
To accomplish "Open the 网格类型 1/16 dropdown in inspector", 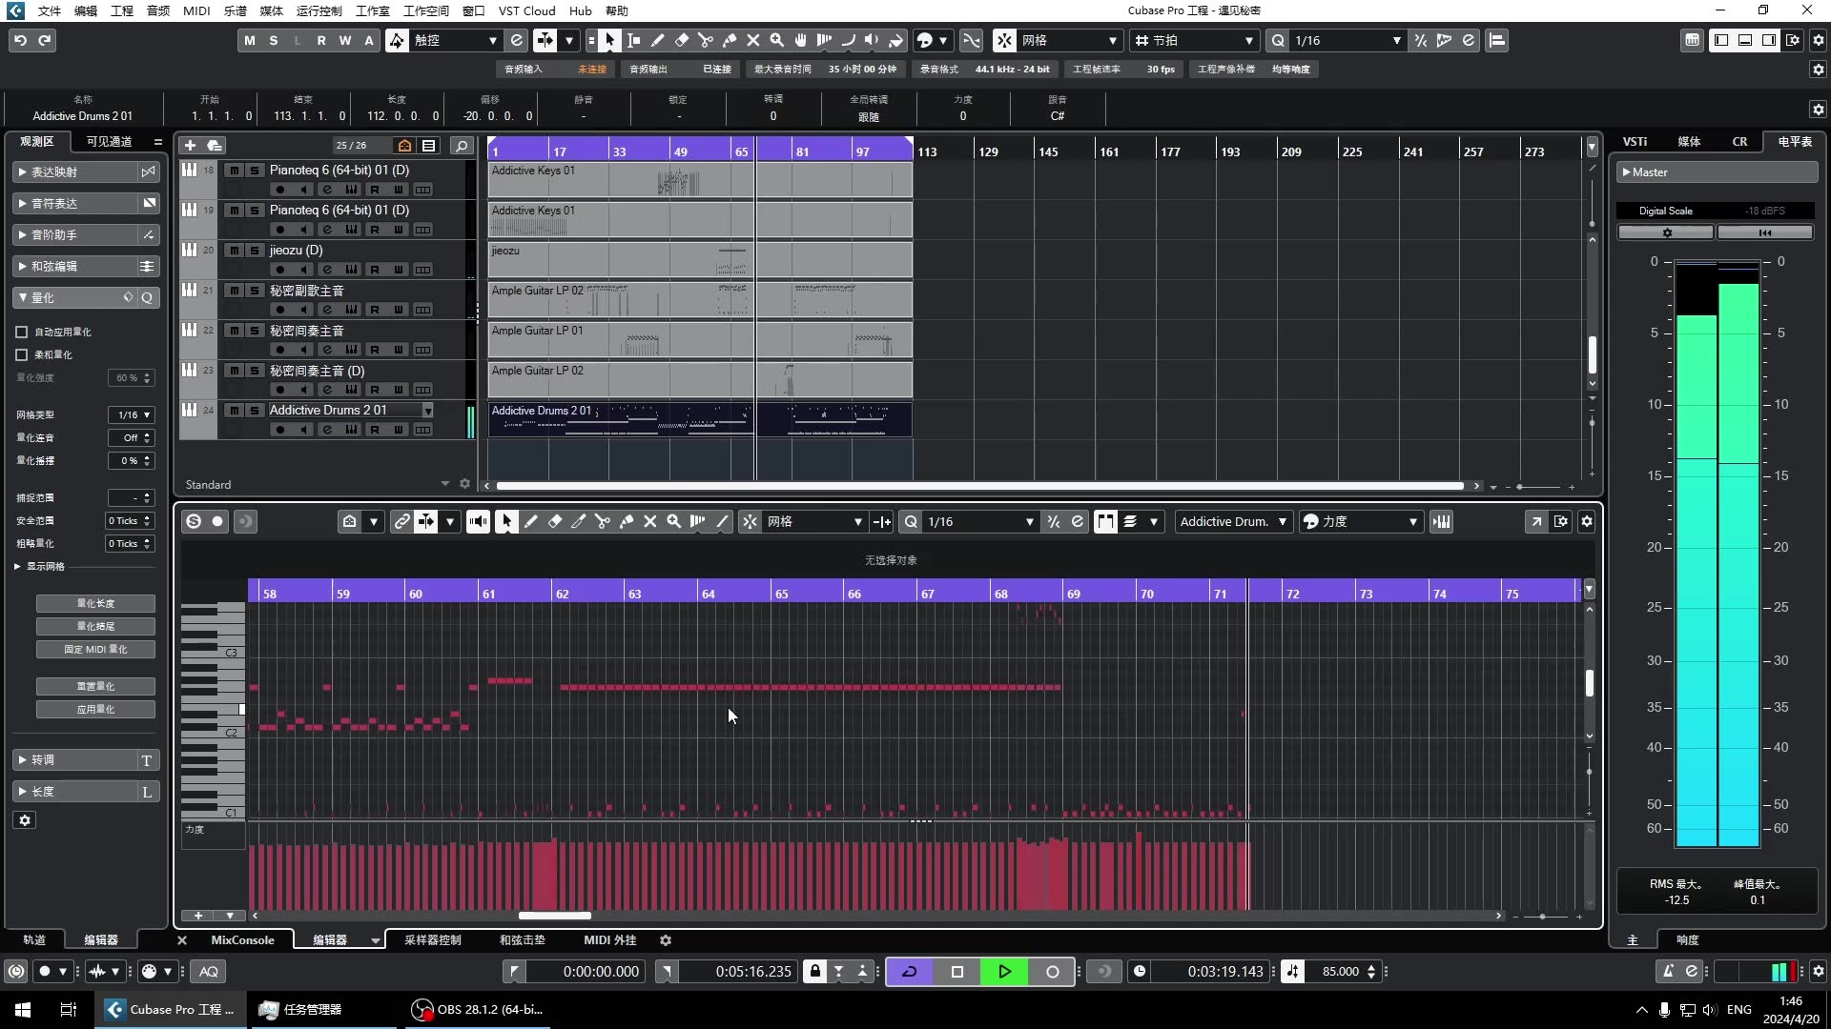I will [133, 414].
